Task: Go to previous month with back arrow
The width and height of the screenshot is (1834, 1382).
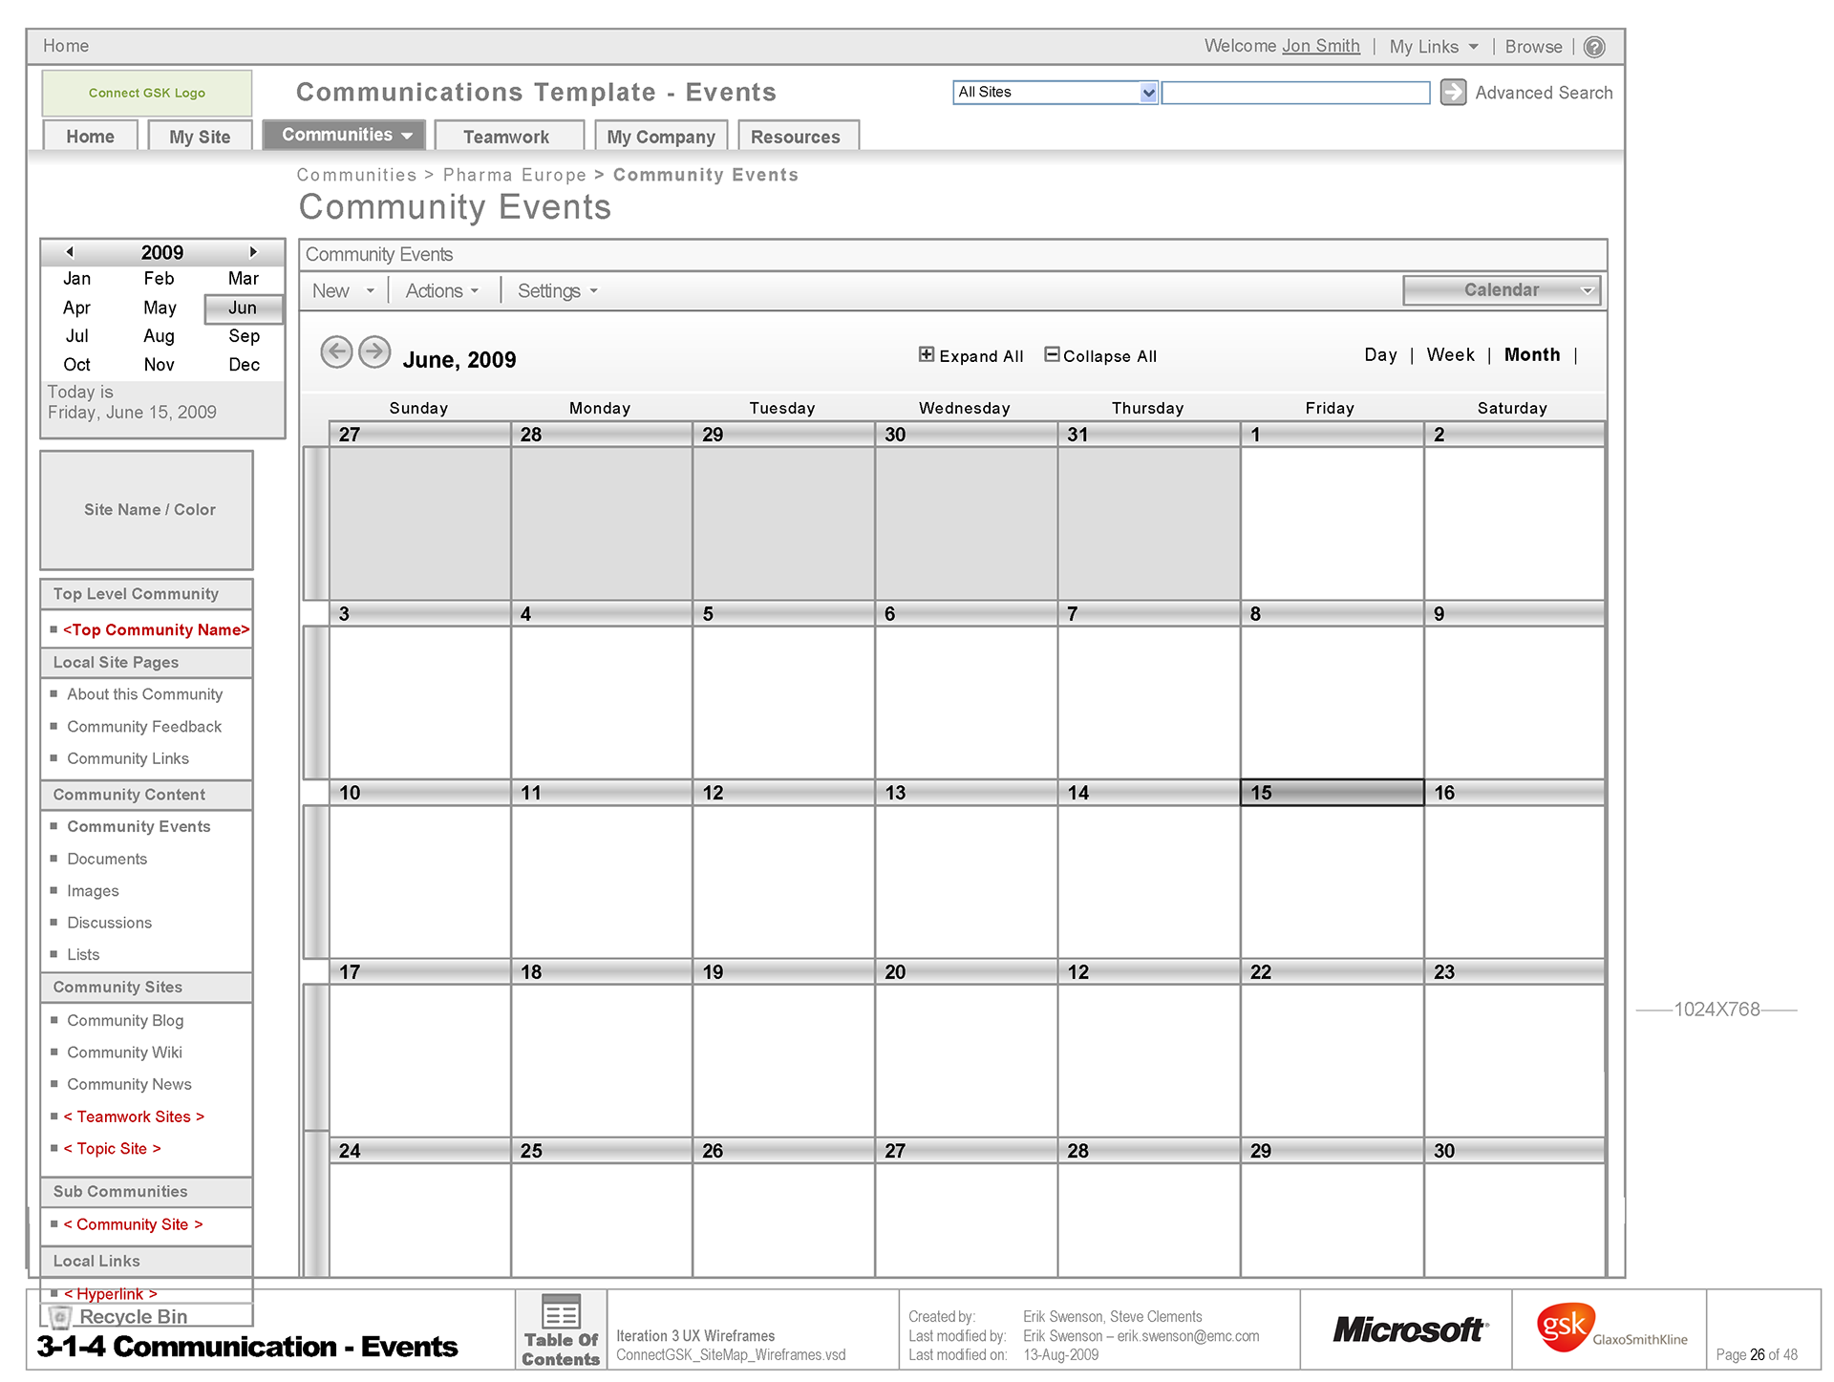Action: tap(336, 352)
